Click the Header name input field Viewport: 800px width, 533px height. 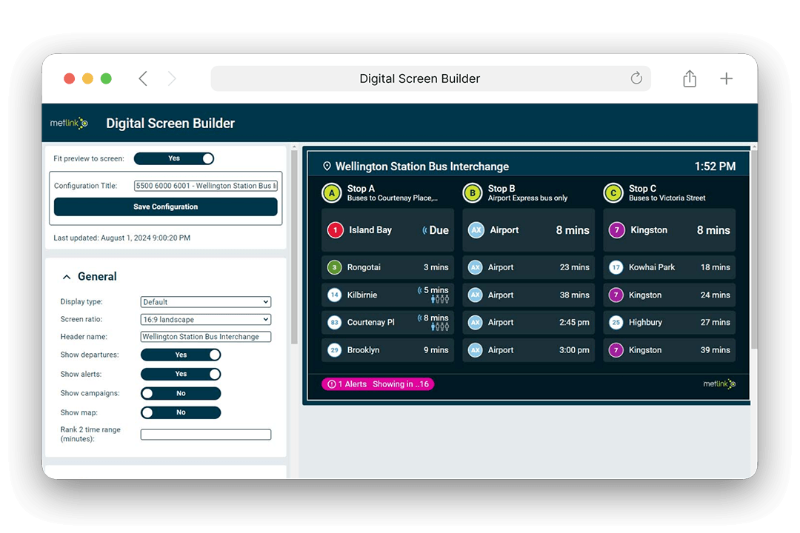[206, 337]
